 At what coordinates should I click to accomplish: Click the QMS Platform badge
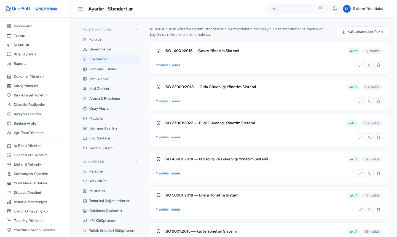[x=46, y=9]
